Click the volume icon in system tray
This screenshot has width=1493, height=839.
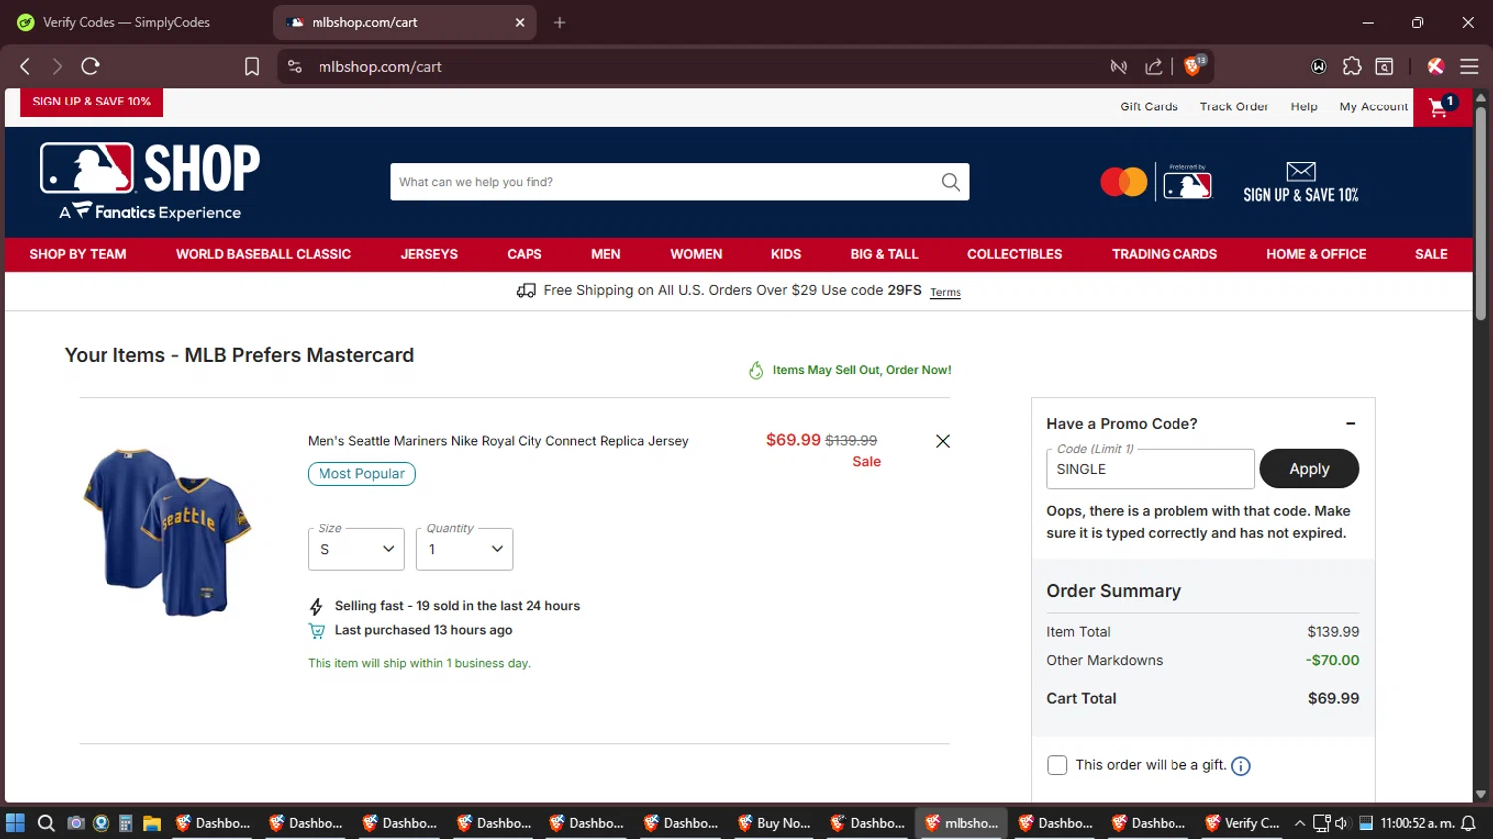1342,823
